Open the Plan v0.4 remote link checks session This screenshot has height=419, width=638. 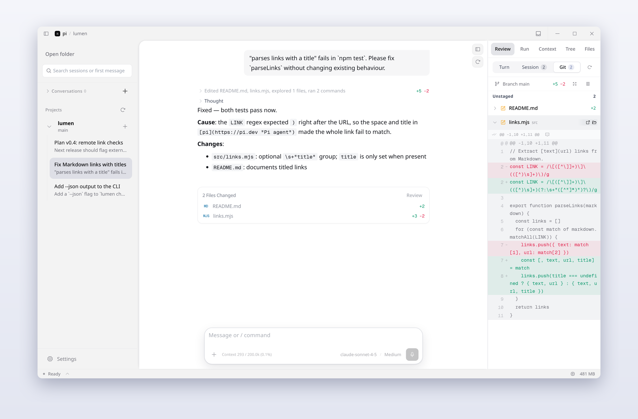click(91, 146)
